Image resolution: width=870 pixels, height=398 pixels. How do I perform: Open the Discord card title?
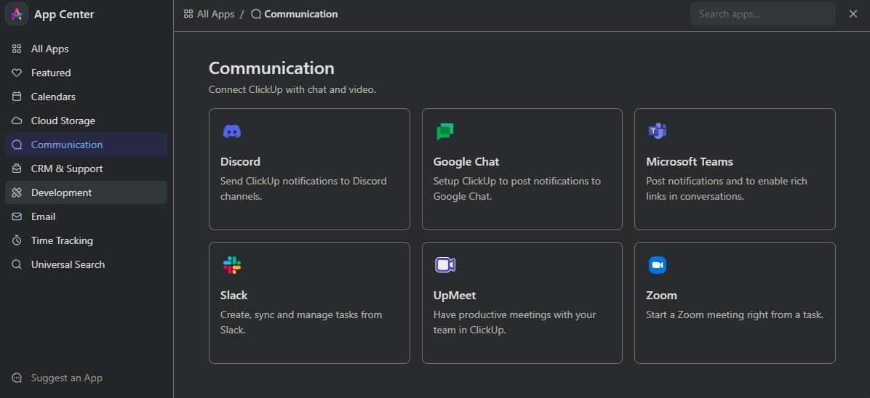point(240,161)
